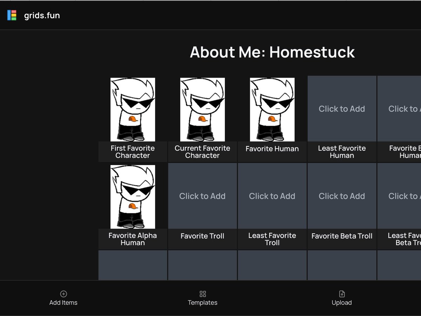
Task: Click the Favorite Alpha Human image
Action: tap(133, 197)
